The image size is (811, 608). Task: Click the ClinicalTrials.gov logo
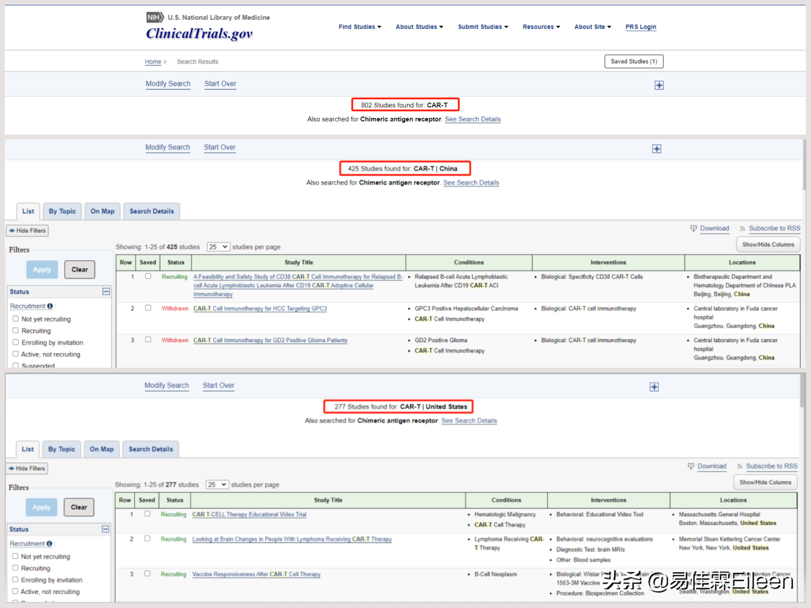click(199, 34)
